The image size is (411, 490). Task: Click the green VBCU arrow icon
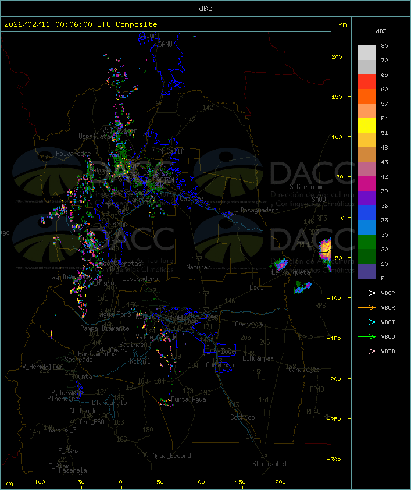click(367, 336)
